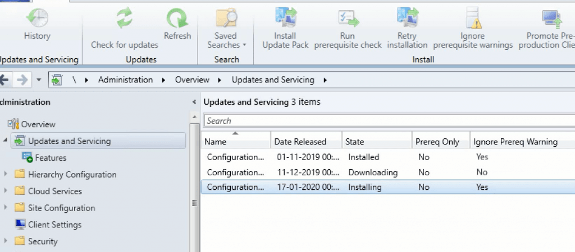Collapse the Updates and Servicing tree node
This screenshot has width=575, height=252.
(x=5, y=141)
